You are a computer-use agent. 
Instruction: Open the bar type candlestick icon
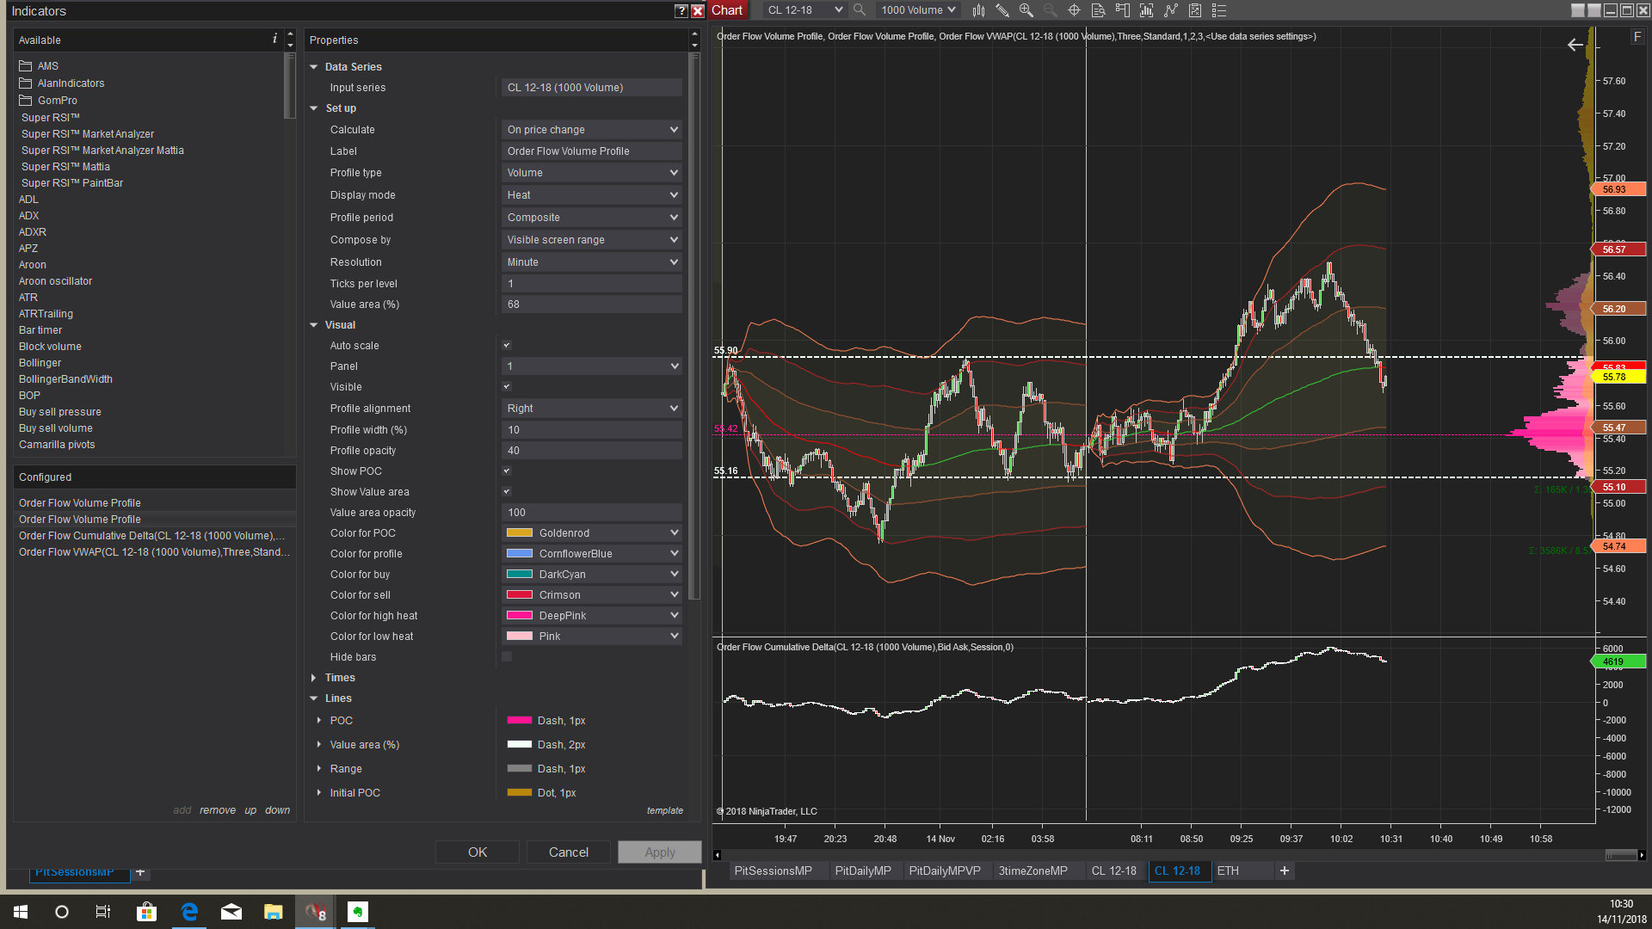pyautogui.click(x=978, y=10)
